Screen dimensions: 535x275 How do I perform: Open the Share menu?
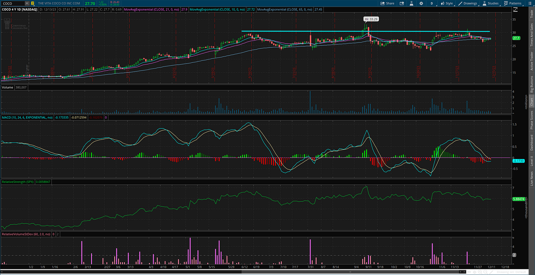coord(387,3)
